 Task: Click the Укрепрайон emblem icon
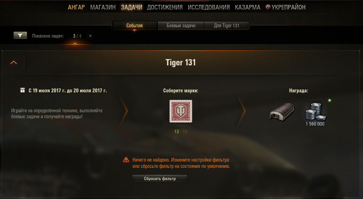pyautogui.click(x=268, y=7)
